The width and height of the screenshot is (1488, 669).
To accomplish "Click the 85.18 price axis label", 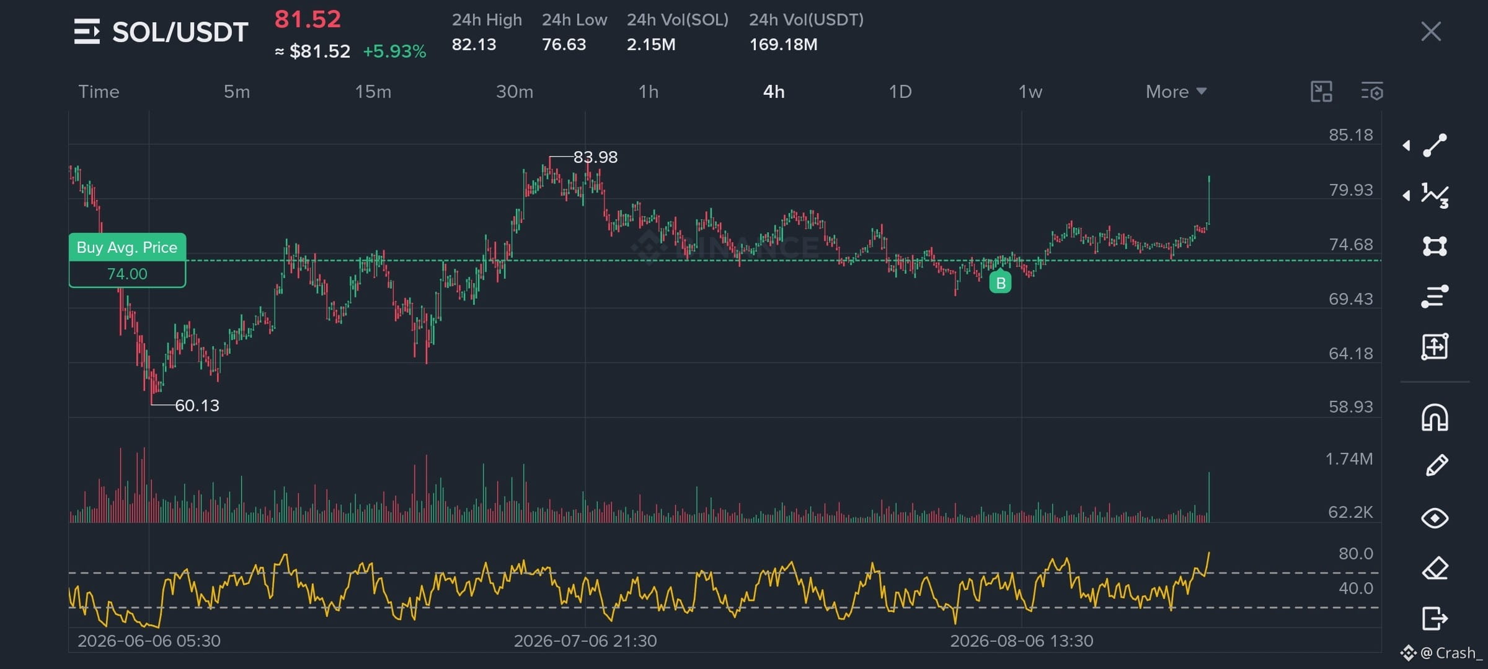I will [x=1350, y=135].
